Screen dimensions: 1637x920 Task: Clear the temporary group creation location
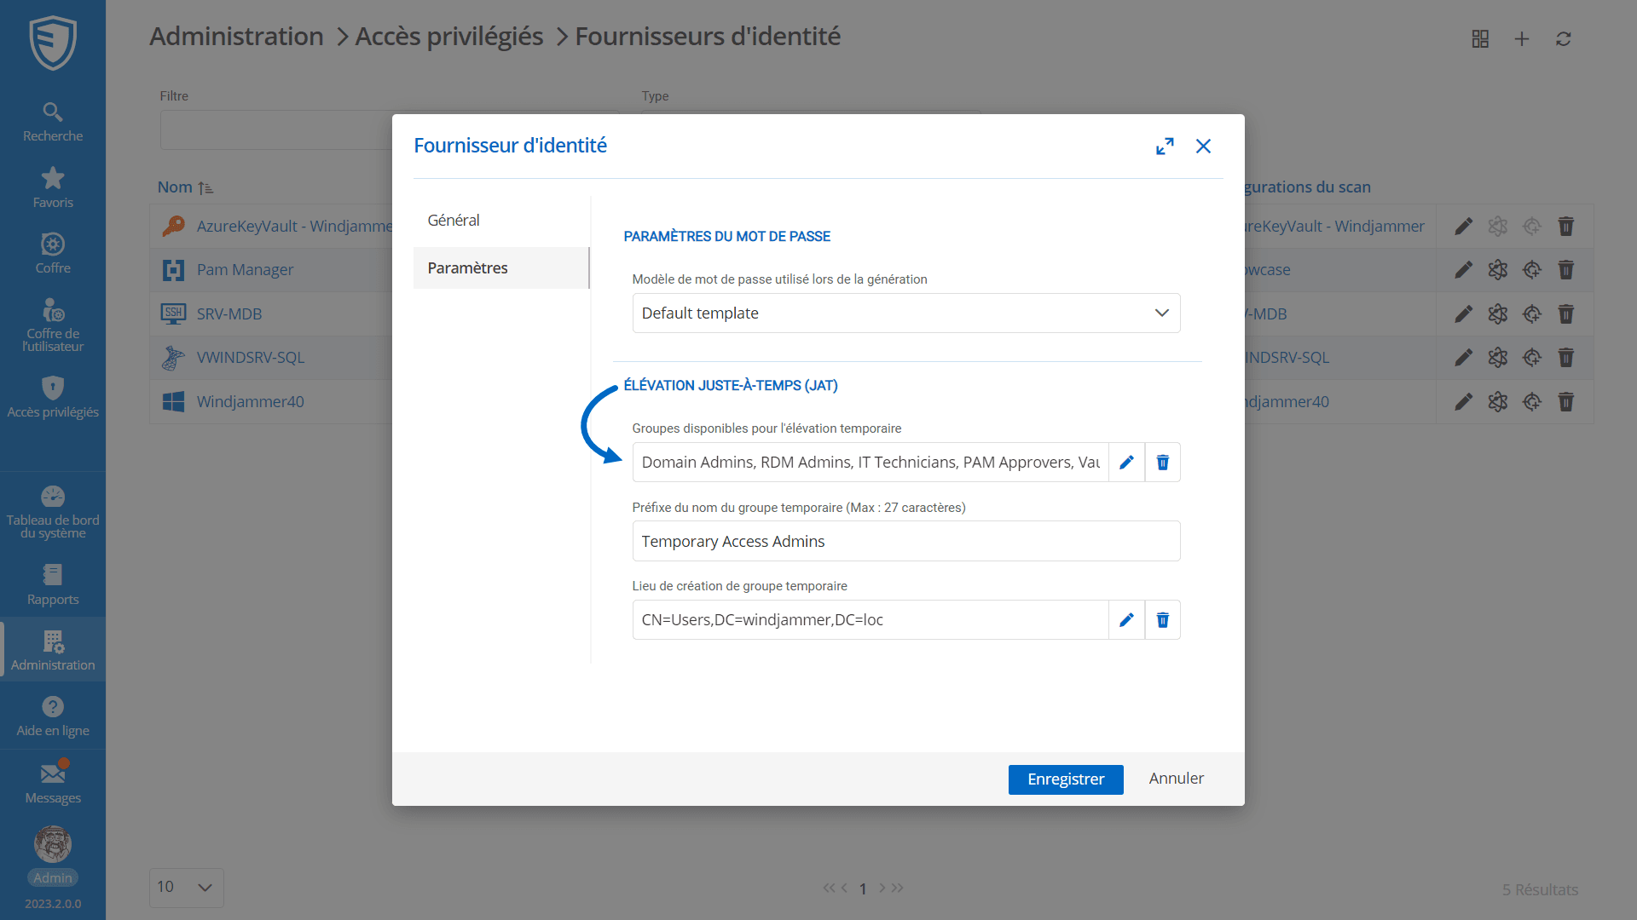coord(1162,620)
